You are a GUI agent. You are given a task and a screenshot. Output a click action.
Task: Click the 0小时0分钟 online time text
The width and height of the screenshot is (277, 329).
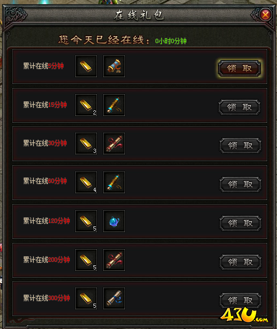pos(171,41)
